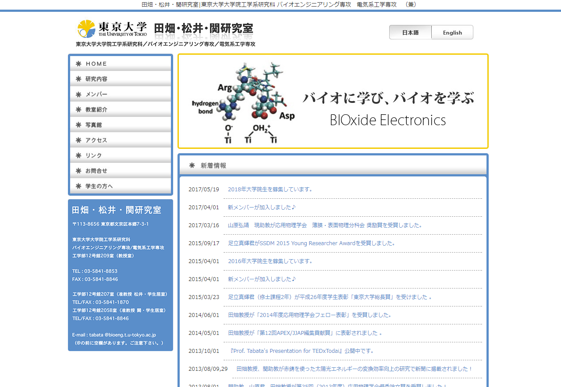This screenshot has width=561, height=387.
Task: Open 山原弘靖 奨励賞 news link
Action: pos(326,225)
